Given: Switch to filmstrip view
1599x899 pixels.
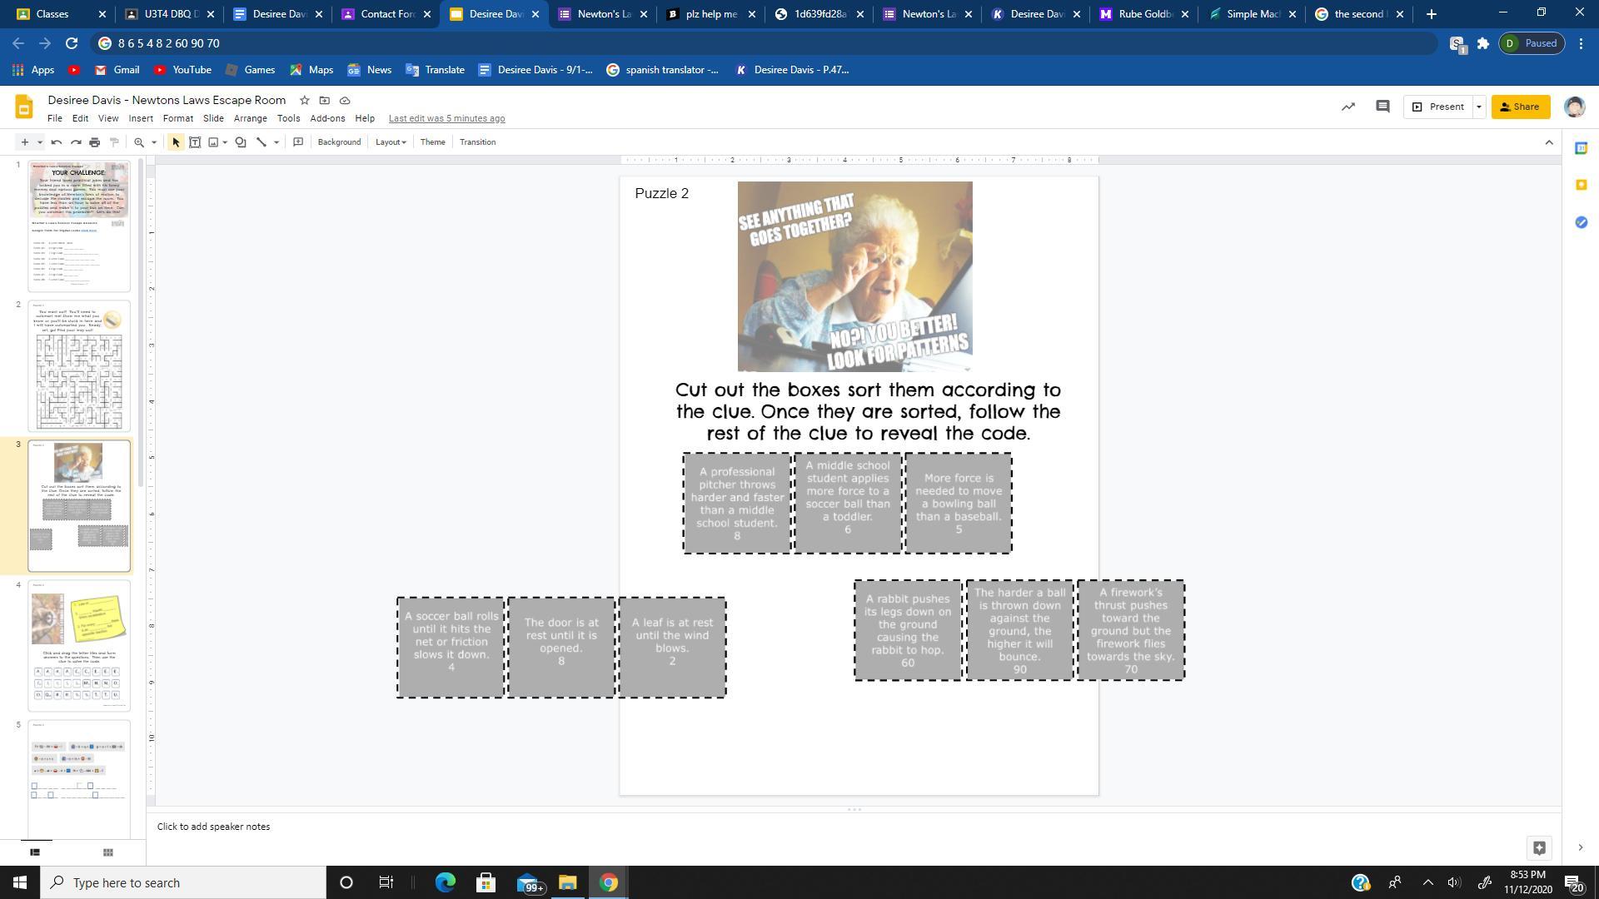Looking at the screenshot, I should (x=35, y=852).
